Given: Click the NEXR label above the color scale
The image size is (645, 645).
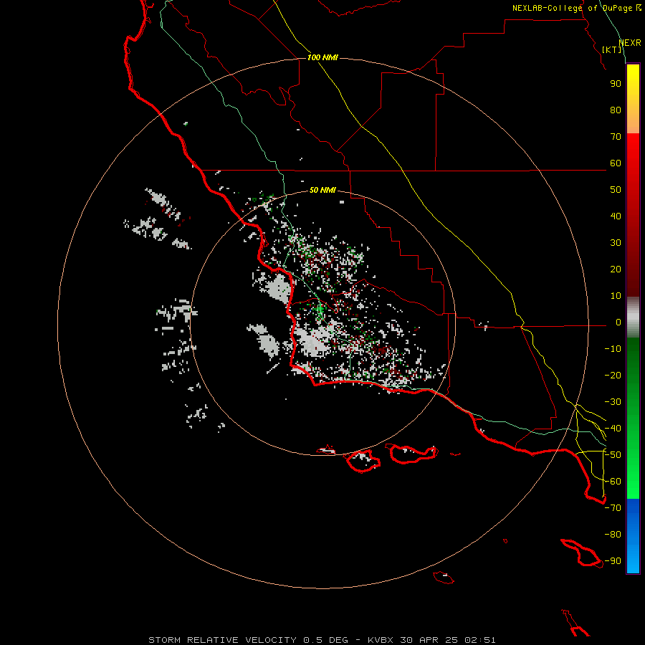Looking at the screenshot, I should tap(630, 43).
